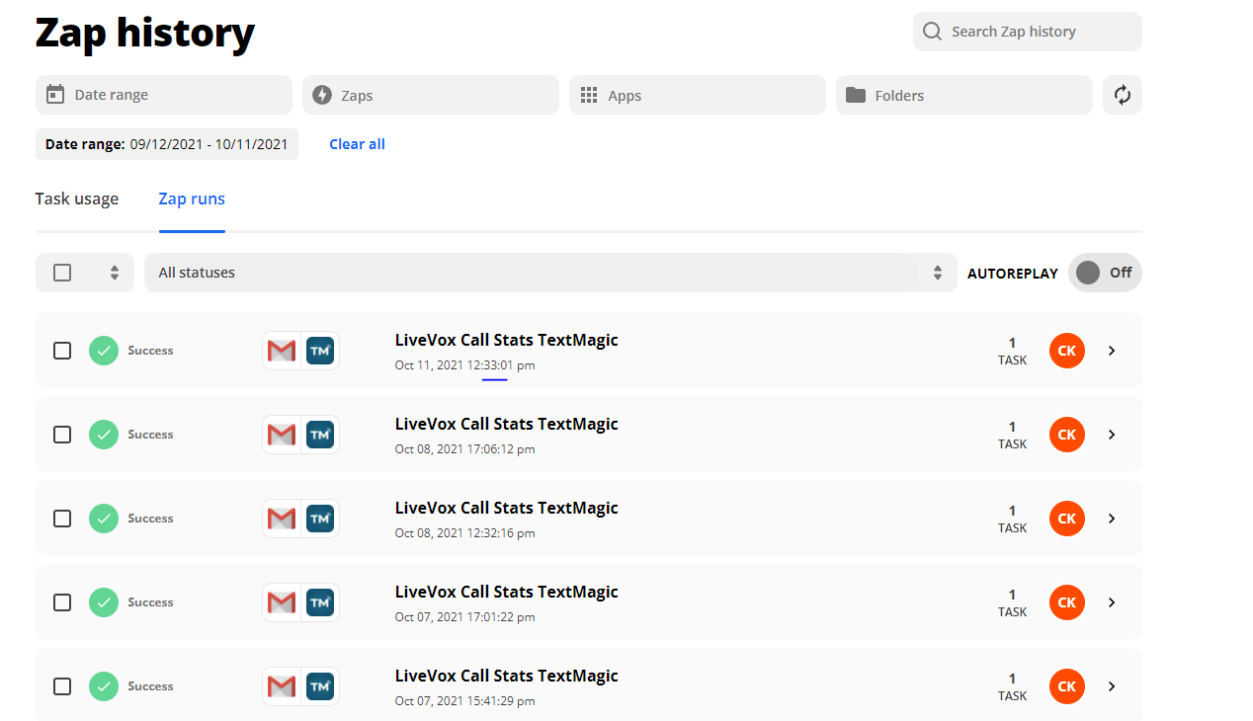Image resolution: width=1253 pixels, height=721 pixels.
Task: Click TextMagic icon in 17:01:22 pm run
Action: coord(320,602)
